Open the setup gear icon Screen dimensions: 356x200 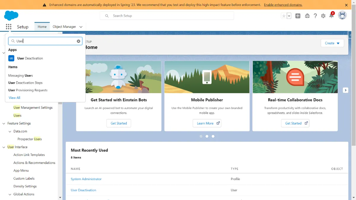click(323, 16)
